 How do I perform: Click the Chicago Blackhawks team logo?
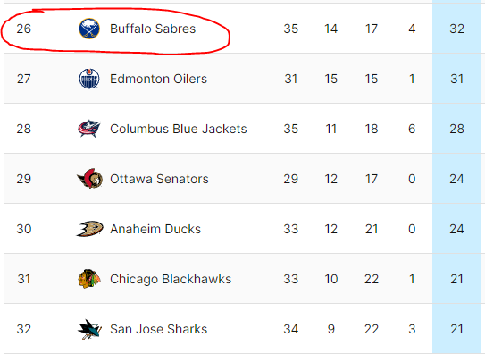[89, 279]
